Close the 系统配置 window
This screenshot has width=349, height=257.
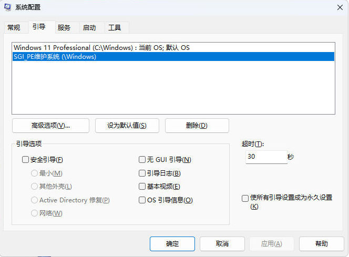point(340,7)
